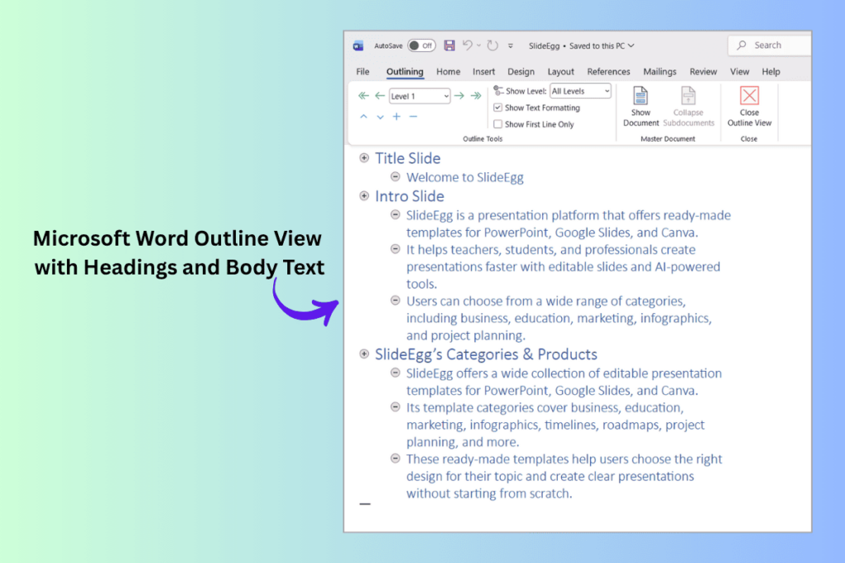The height and width of the screenshot is (563, 845).
Task: Open the Layout tab
Action: (560, 72)
